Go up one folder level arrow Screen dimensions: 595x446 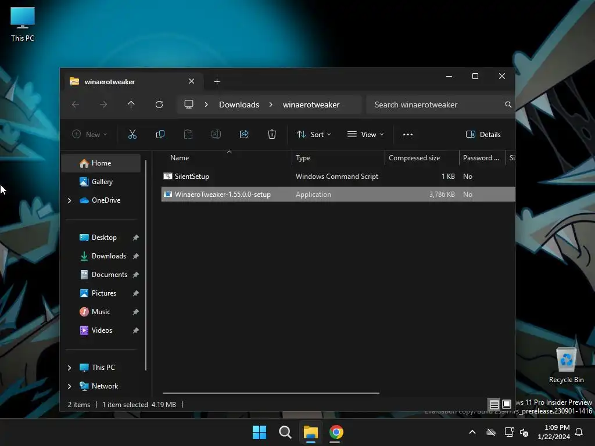pos(131,105)
